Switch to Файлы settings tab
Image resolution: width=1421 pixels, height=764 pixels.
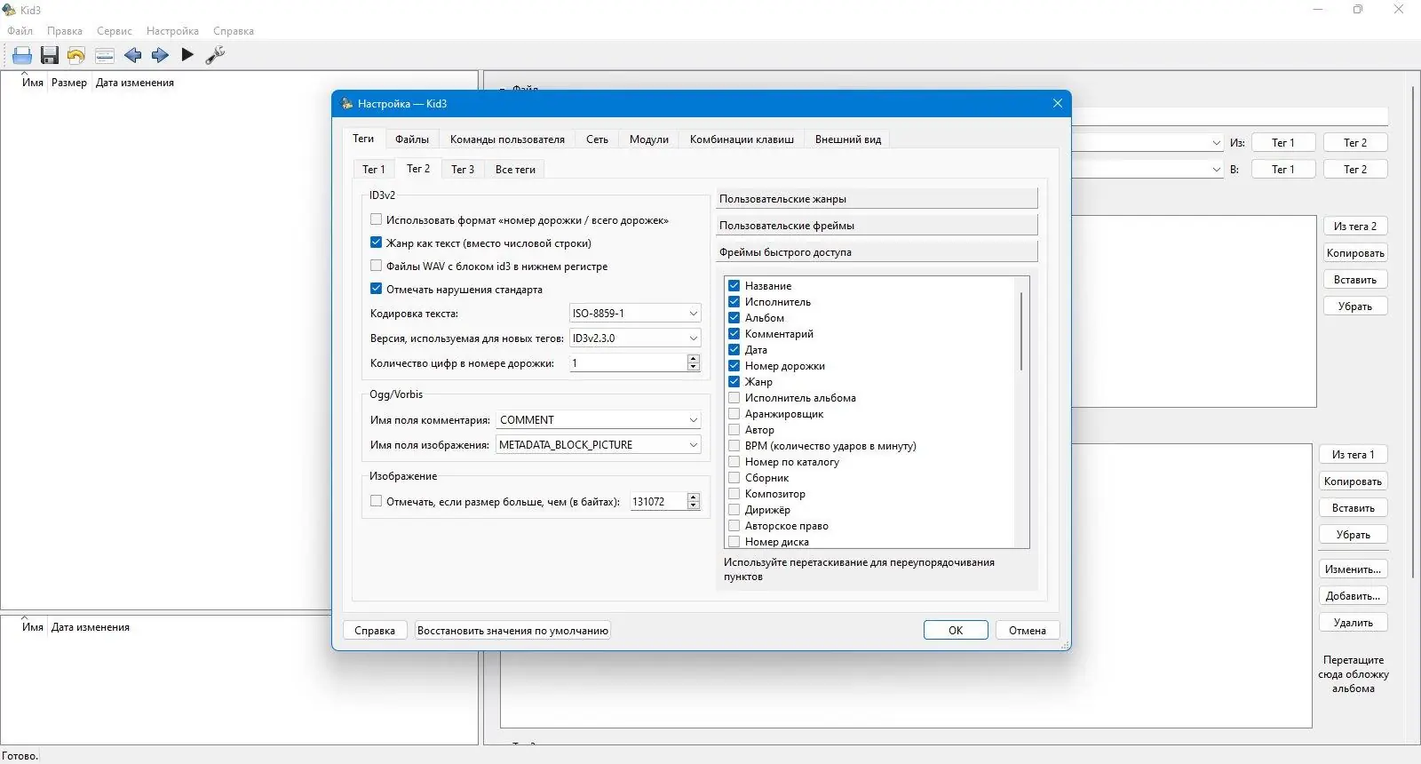click(x=412, y=139)
